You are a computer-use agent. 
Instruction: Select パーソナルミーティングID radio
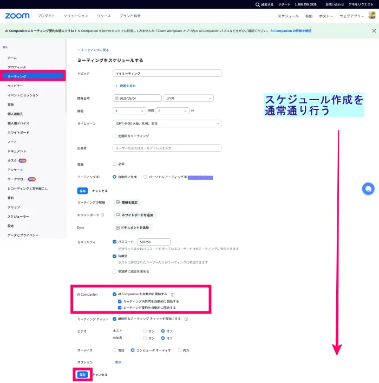coord(145,177)
